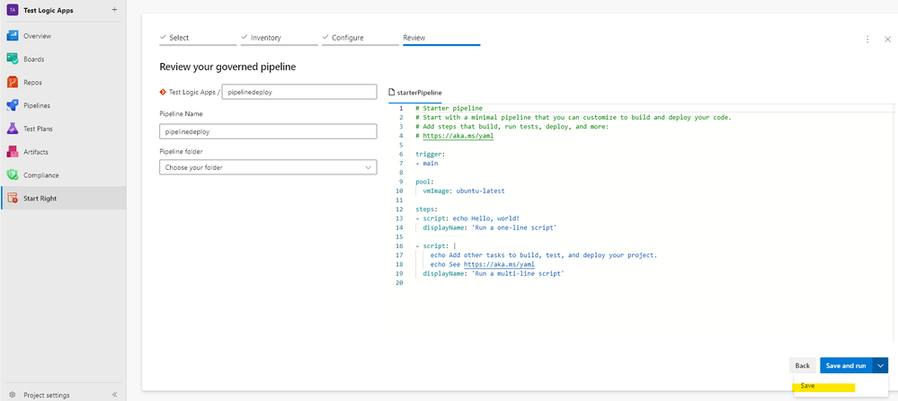This screenshot has width=898, height=401.
Task: Click 'echo Add other tasks' line
Action: [x=544, y=255]
